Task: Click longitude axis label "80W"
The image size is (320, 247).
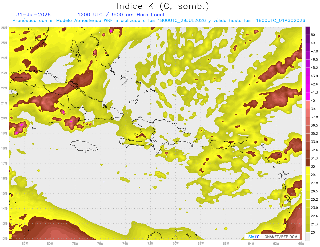Action: click(x=50, y=243)
